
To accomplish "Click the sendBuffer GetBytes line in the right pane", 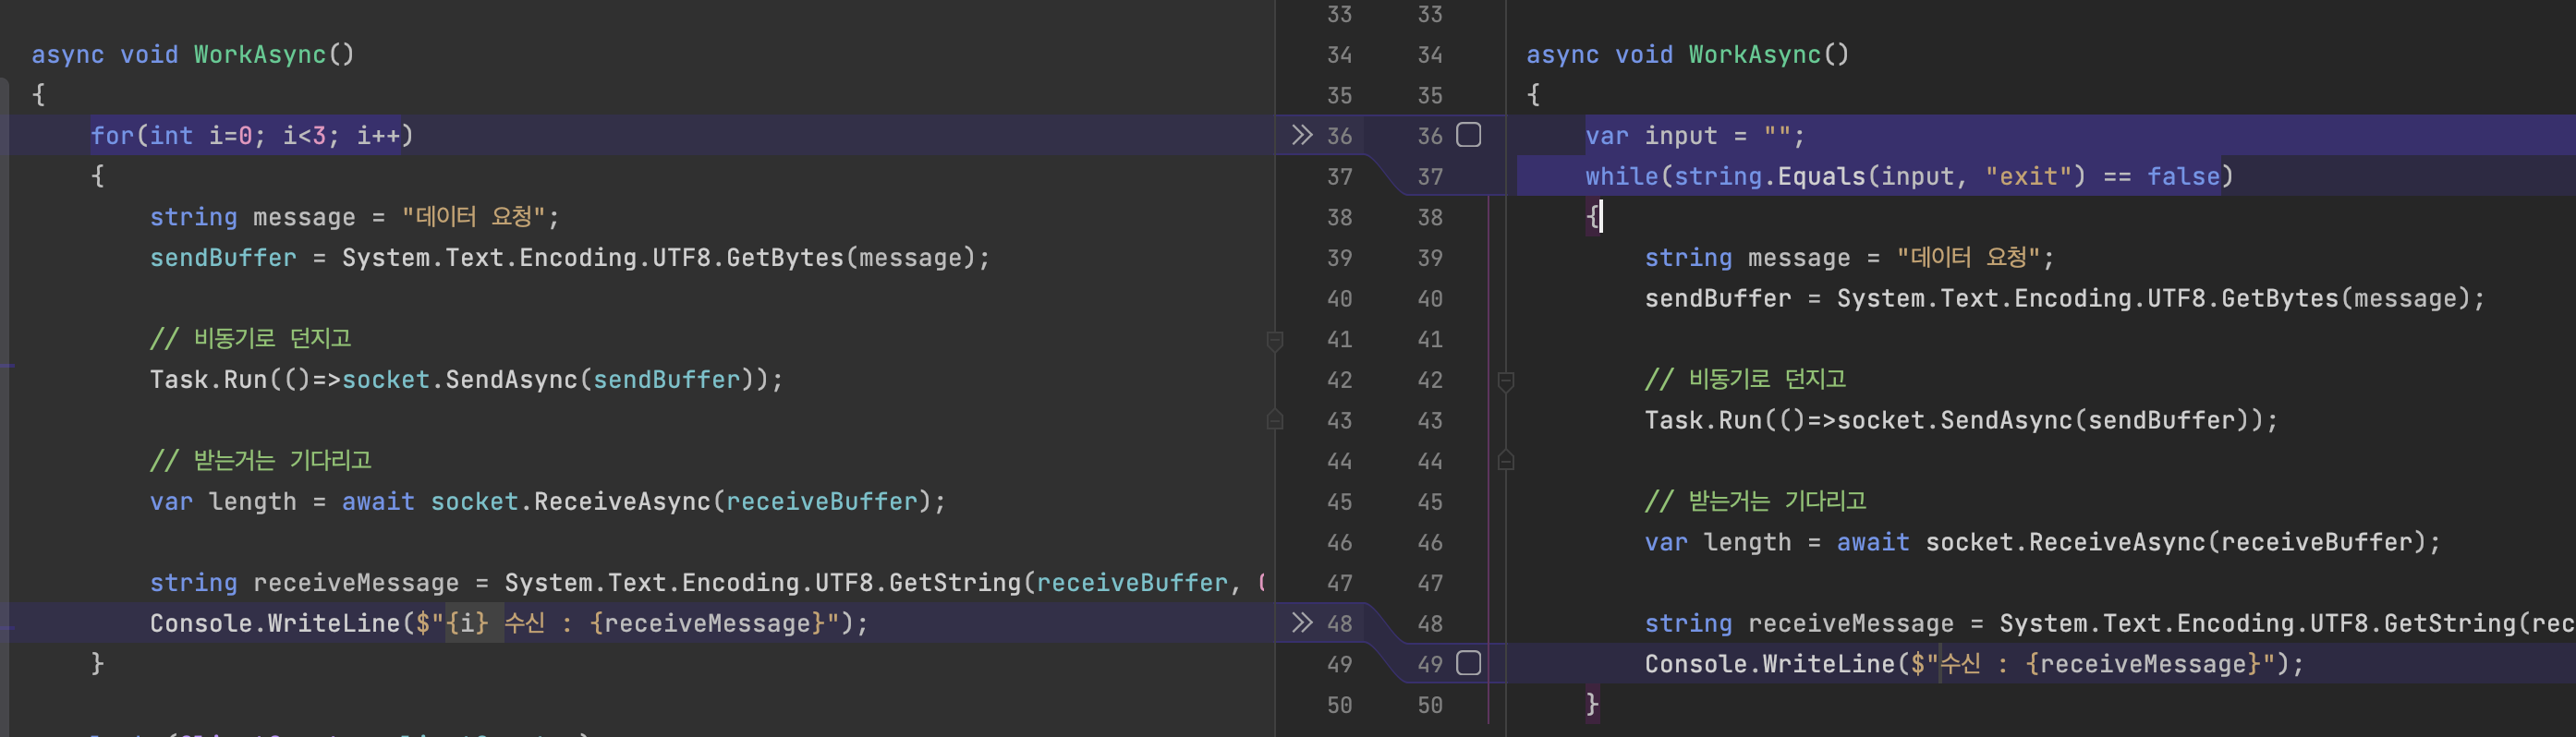I will point(2065,298).
